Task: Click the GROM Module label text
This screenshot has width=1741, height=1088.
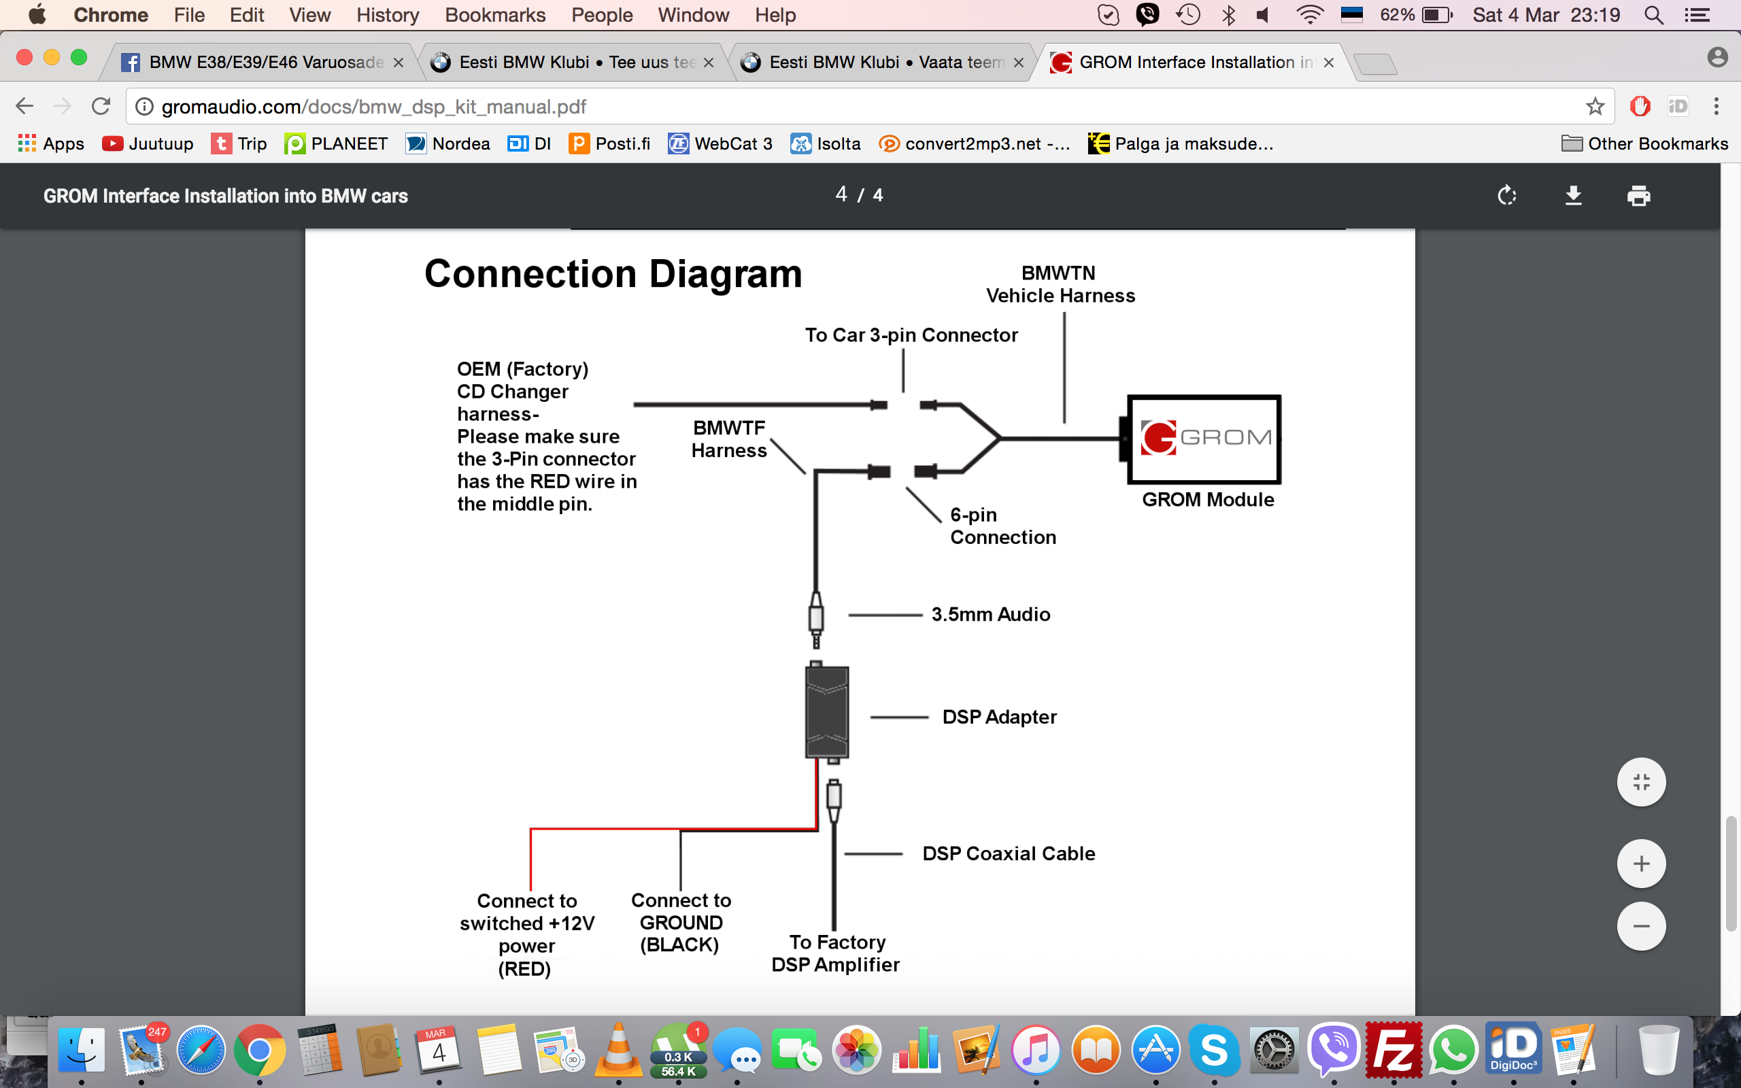Action: coord(1208,499)
